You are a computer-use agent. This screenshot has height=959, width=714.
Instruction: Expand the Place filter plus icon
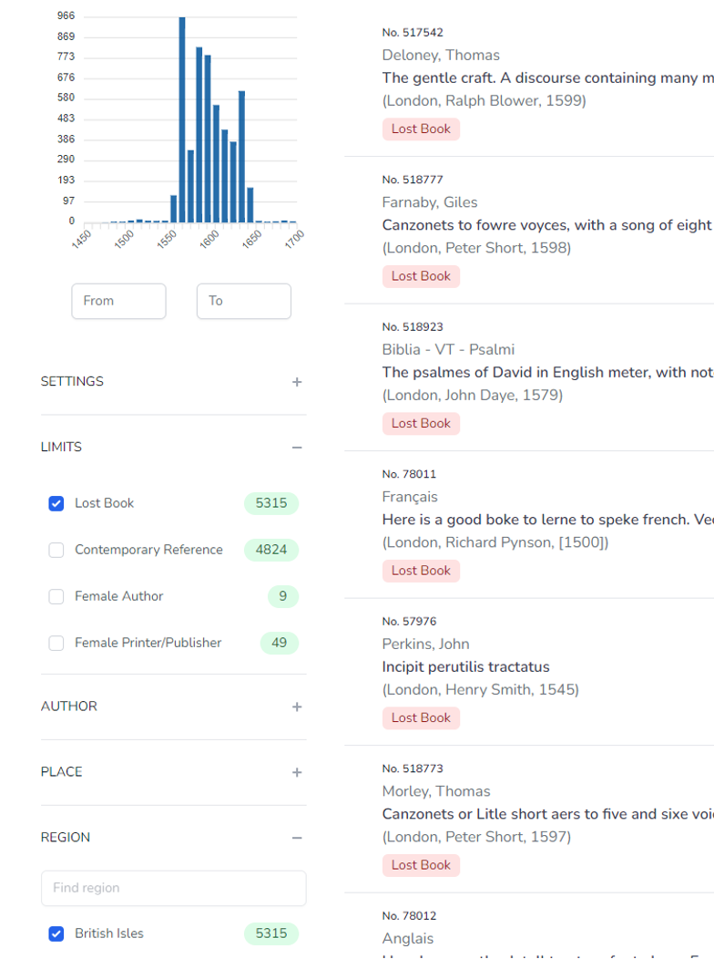[x=297, y=772]
